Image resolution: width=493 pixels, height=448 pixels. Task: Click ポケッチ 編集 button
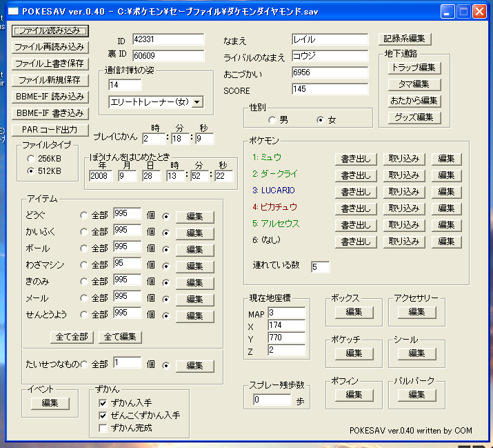pyautogui.click(x=354, y=353)
